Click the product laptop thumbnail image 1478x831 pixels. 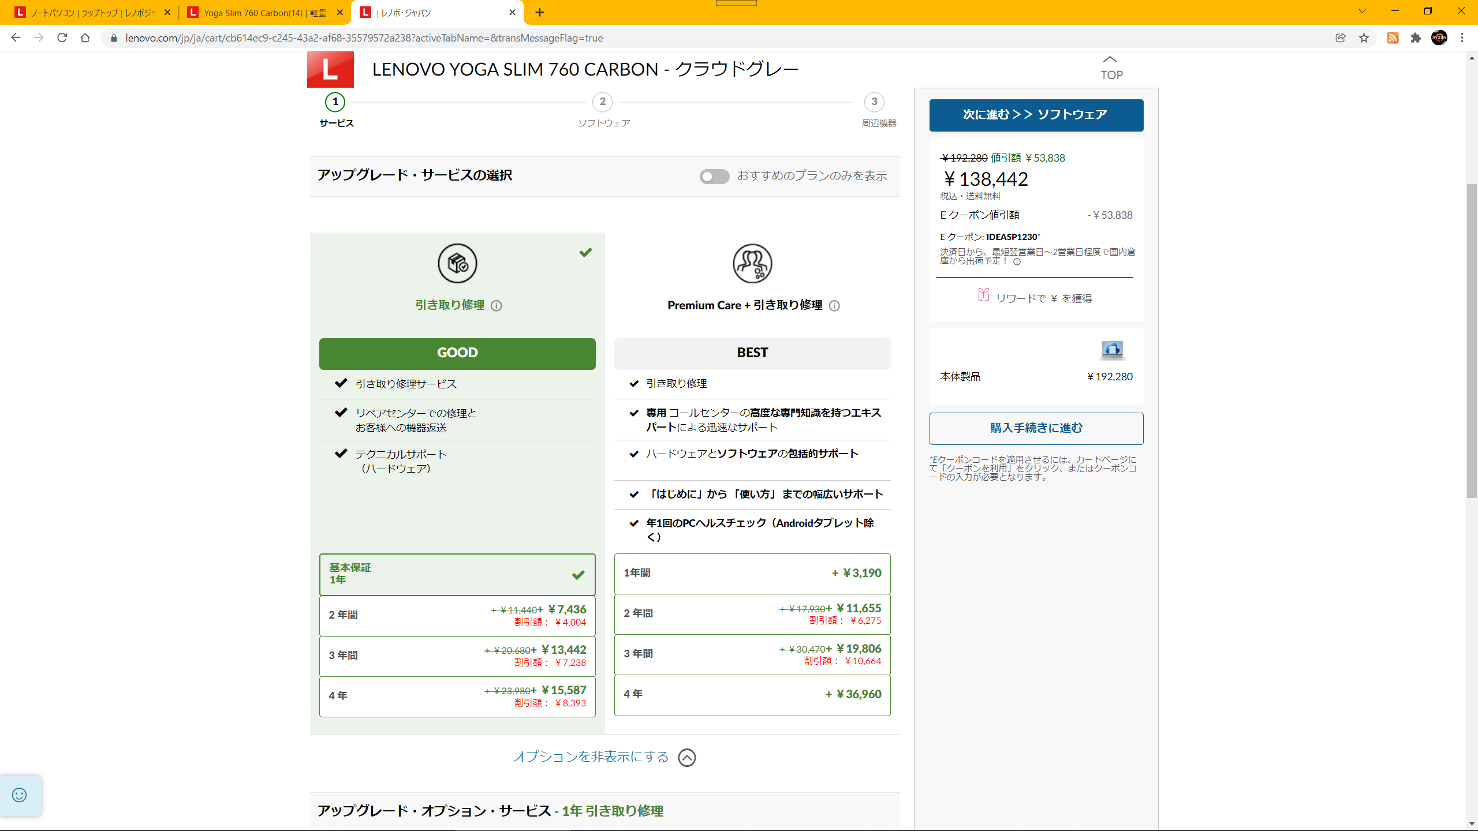1111,350
